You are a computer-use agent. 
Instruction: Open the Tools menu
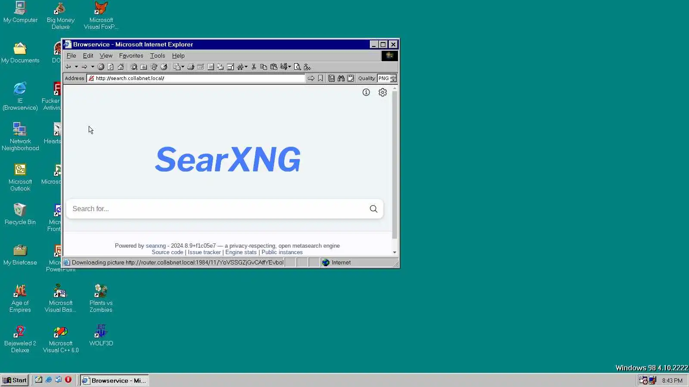pos(158,55)
